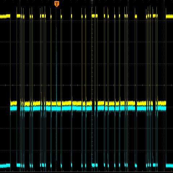This screenshot has width=173, height=173.
Task: Click the tall cyan spike below the trigger marker
Action: tap(56, 52)
